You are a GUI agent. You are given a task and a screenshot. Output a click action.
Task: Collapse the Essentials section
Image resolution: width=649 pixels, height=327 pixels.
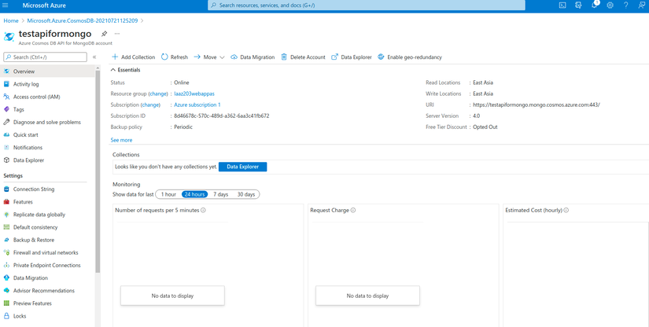pyautogui.click(x=113, y=70)
